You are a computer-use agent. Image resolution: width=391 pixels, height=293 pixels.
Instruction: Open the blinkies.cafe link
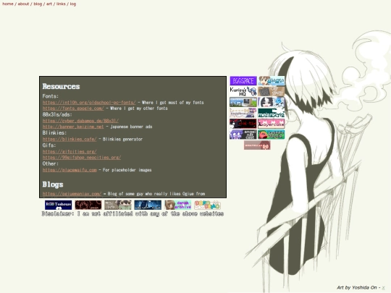click(x=70, y=140)
